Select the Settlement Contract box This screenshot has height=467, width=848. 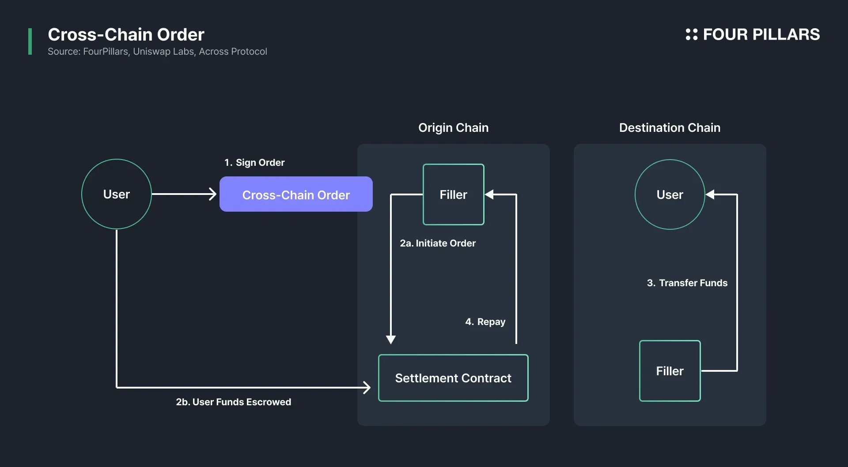point(453,378)
